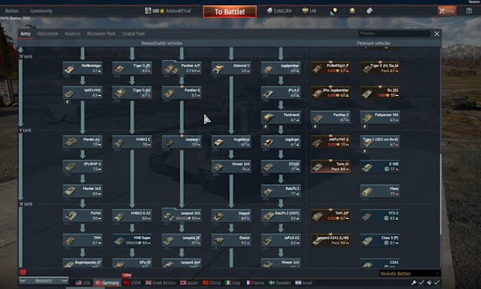
Task: Select the Ozelot anti-air vehicle
Action: tap(231, 240)
